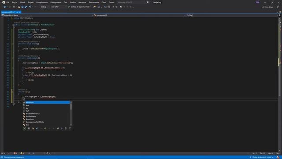Click the redo arrow in toolbar
Image resolution: width=282 pixels, height=159 pixels.
click(35, 7)
